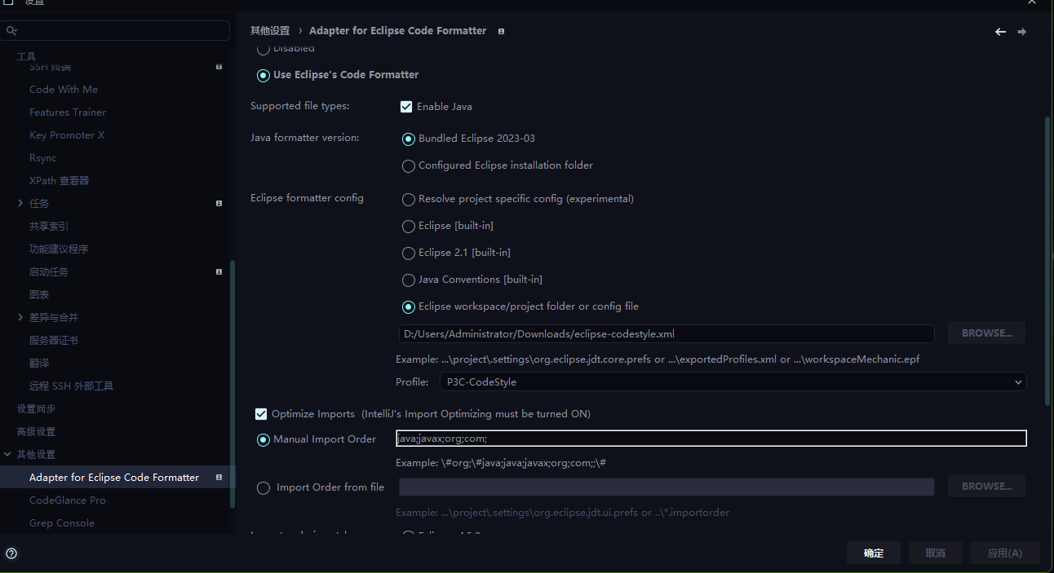Toggle the Optimize Imports checkbox
The width and height of the screenshot is (1054, 573).
point(261,414)
